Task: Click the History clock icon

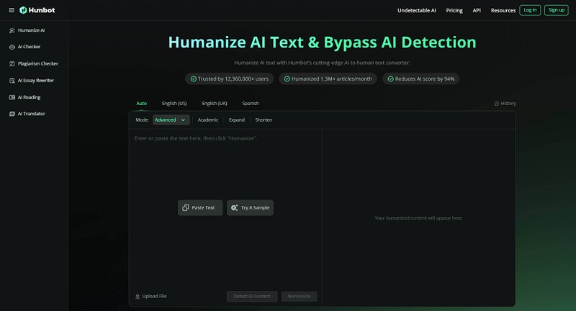Action: pos(497,104)
